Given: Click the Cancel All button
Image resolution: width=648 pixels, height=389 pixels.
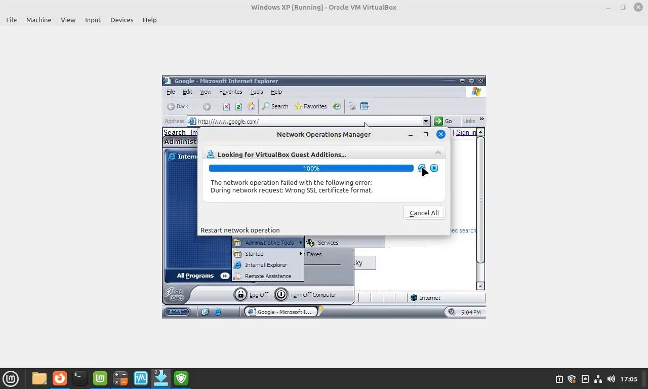Looking at the screenshot, I should tap(424, 213).
